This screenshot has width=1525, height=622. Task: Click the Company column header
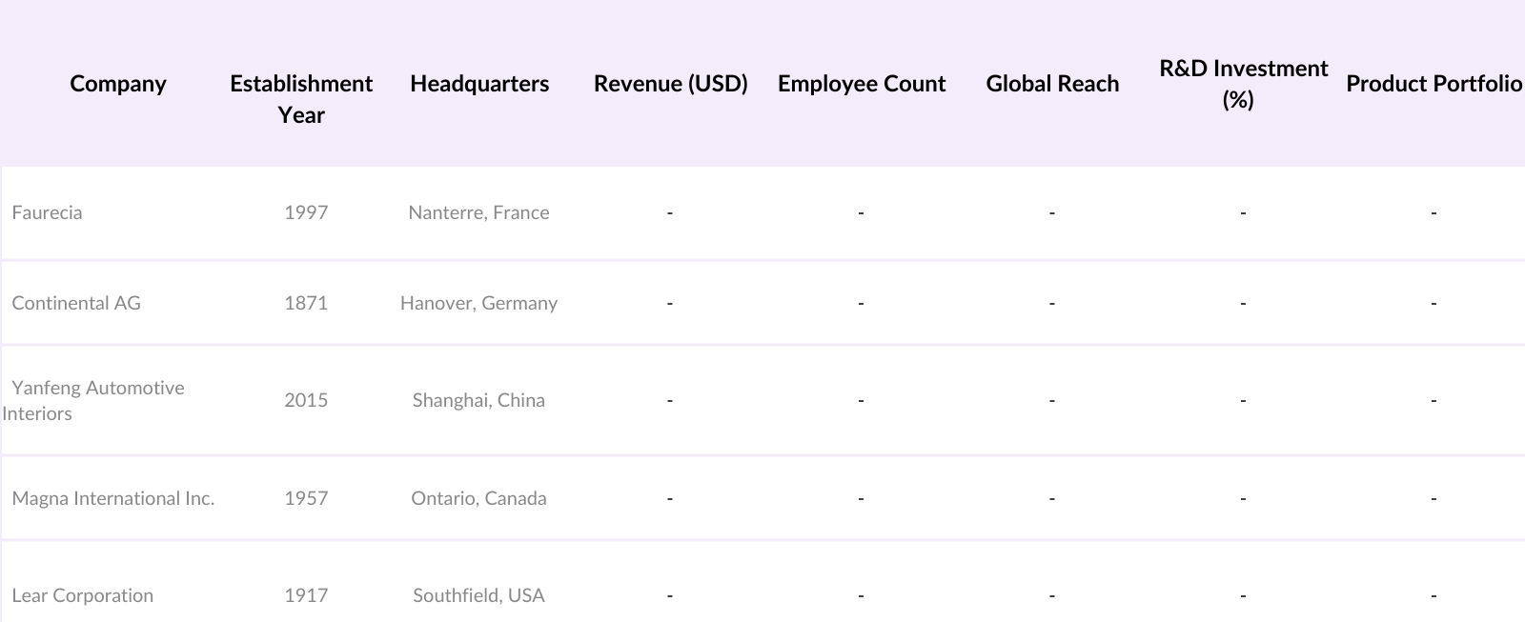coord(118,84)
